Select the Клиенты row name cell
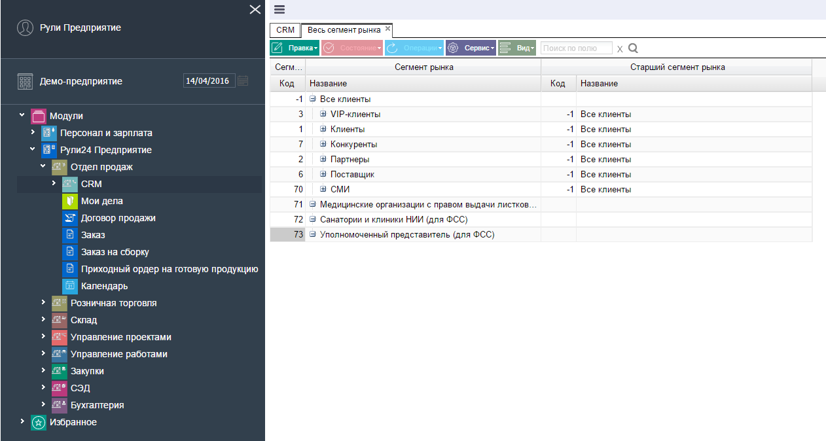 tap(423, 129)
